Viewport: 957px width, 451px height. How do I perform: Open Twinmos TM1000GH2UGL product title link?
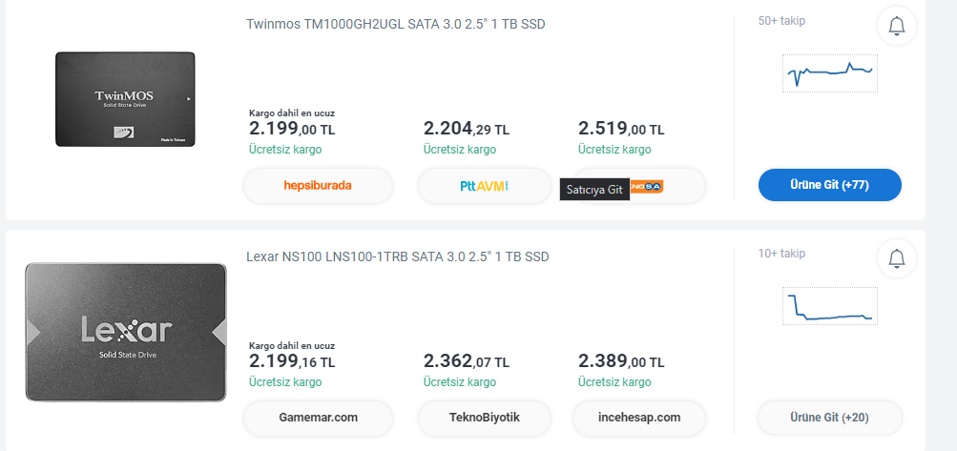pyautogui.click(x=395, y=24)
